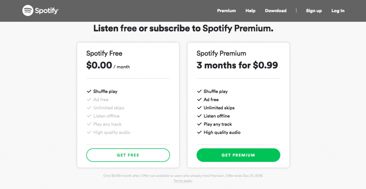Viewport: 366px width, 189px height.
Task: Open the Terms apply link
Action: coord(183,181)
